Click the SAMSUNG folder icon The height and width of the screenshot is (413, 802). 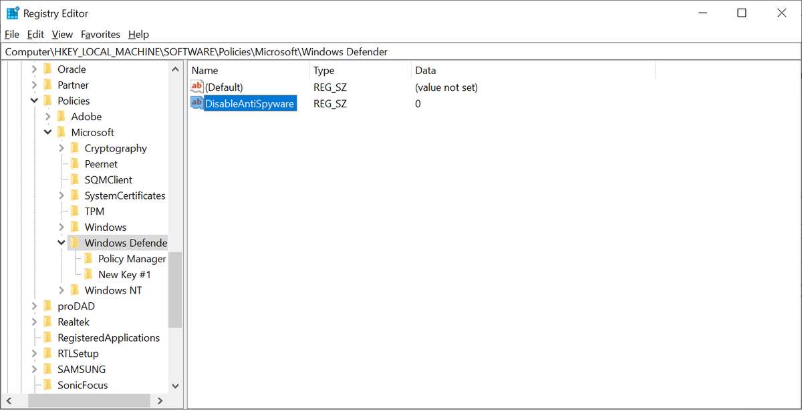click(47, 369)
